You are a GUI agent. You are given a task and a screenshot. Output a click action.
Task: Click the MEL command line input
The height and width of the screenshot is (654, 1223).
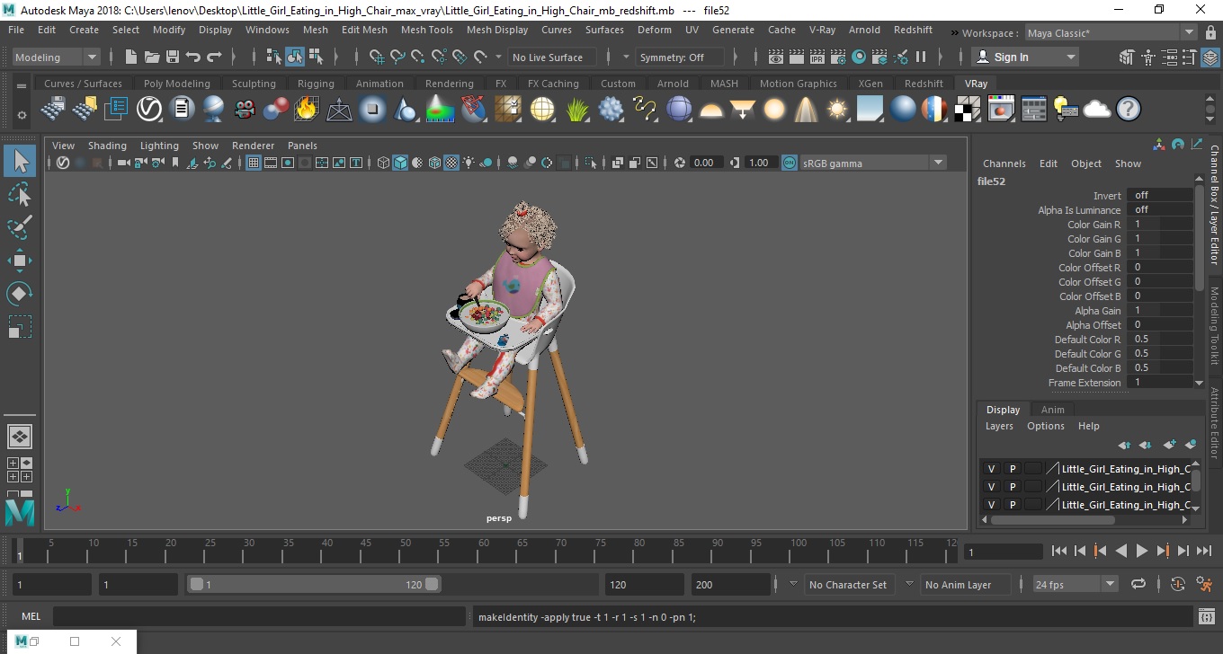point(259,616)
